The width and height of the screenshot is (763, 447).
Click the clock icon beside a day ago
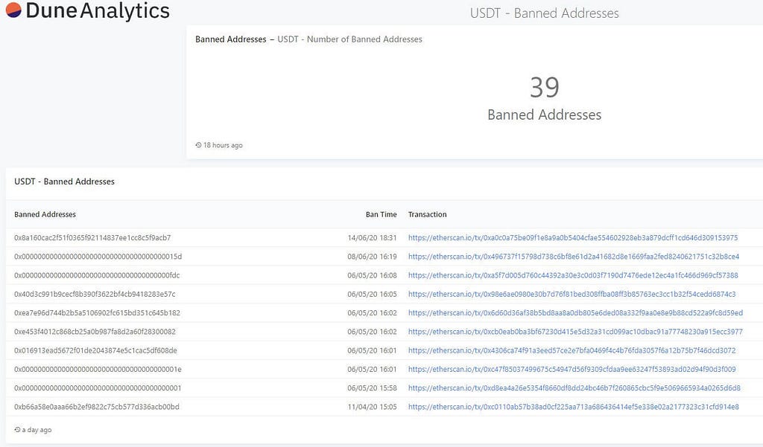coord(17,429)
